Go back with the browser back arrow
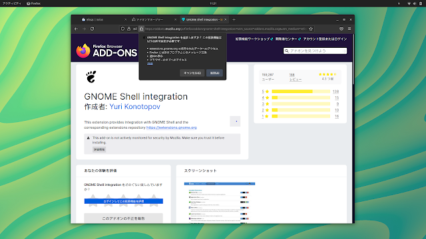The width and height of the screenshot is (426, 239). click(x=76, y=29)
